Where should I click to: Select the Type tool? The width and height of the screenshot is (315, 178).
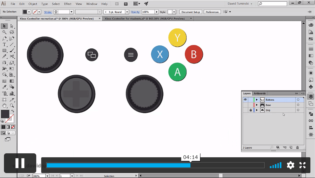pyautogui.click(x=4, y=44)
